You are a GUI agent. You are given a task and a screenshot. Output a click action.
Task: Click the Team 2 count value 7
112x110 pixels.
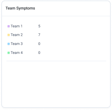(39, 35)
